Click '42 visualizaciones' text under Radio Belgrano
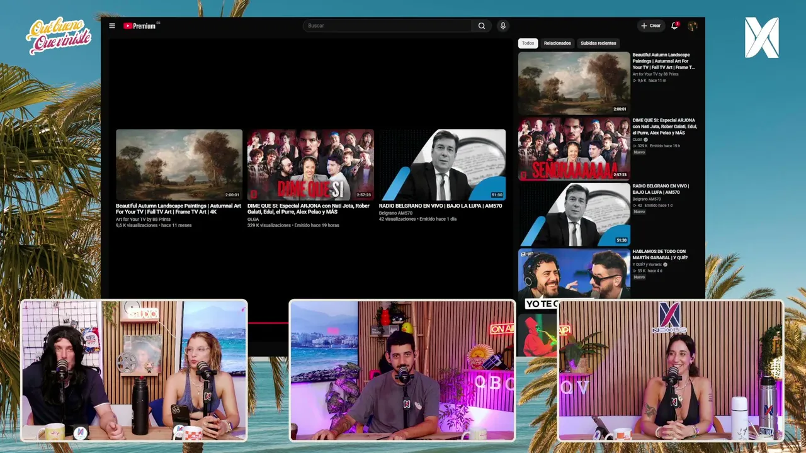The height and width of the screenshot is (453, 806). 398,219
